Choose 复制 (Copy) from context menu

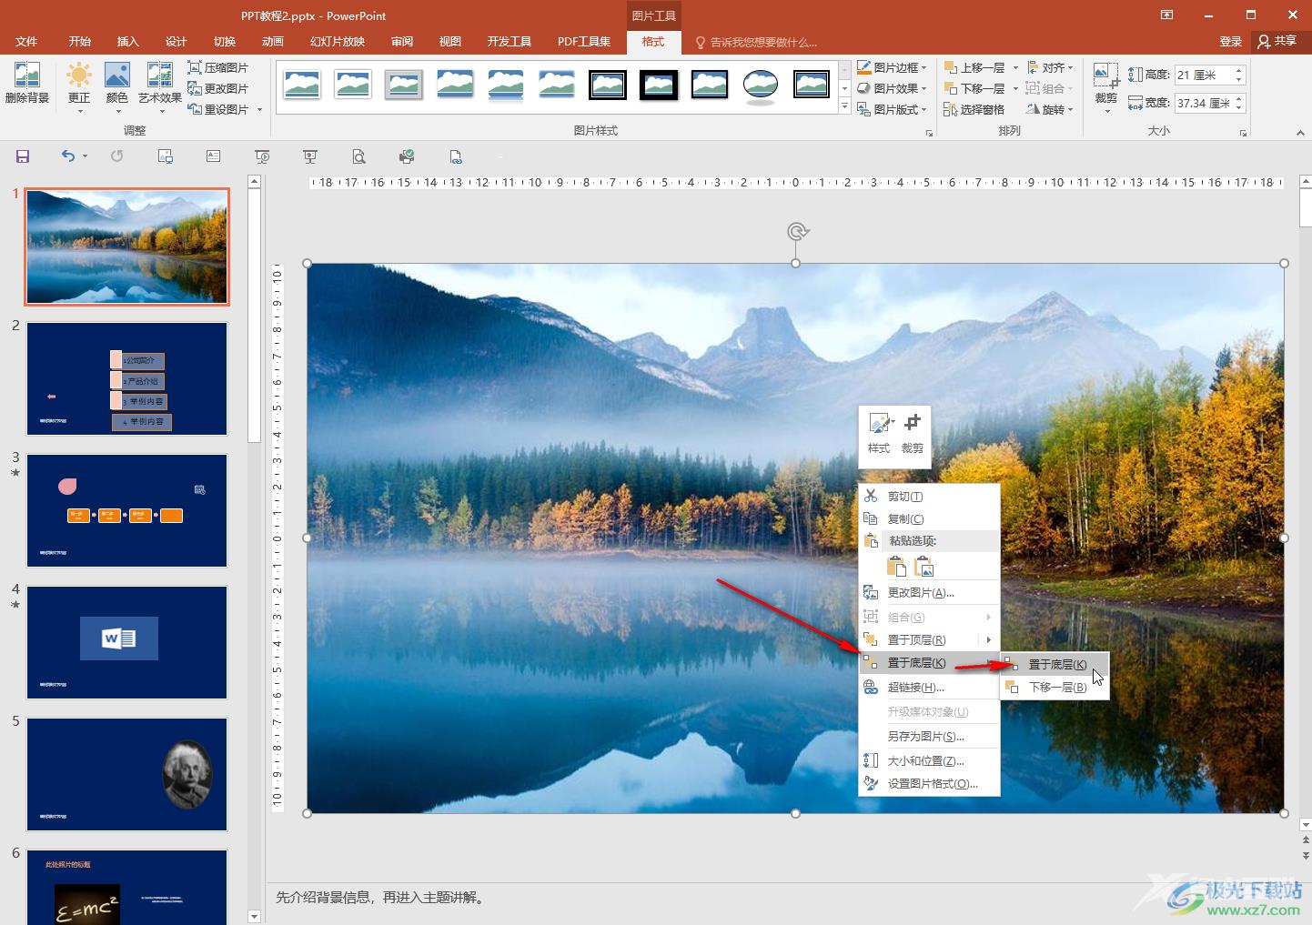(x=929, y=518)
